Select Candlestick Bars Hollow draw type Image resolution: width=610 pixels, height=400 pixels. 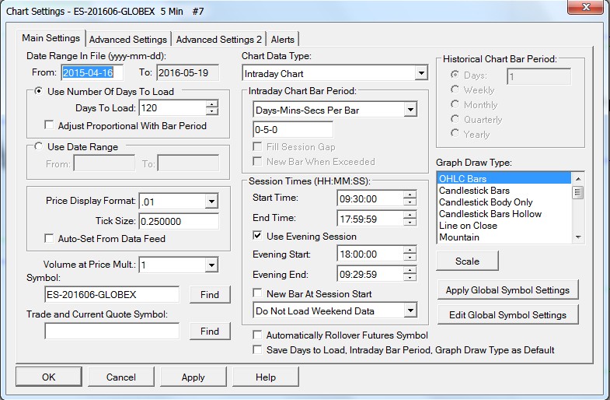click(504, 214)
